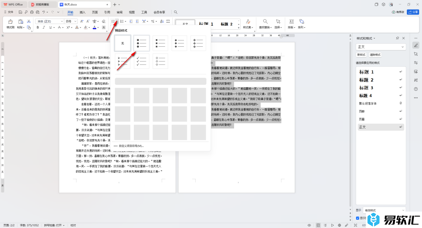This screenshot has height=228, width=422.
Task: Open the 正文 style combo box in panel
Action: 381,47
